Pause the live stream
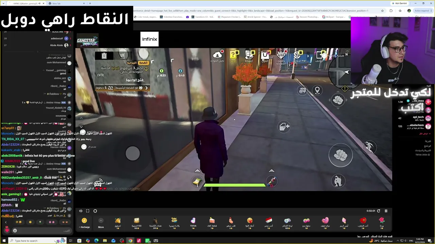The image size is (435, 244). point(386,211)
